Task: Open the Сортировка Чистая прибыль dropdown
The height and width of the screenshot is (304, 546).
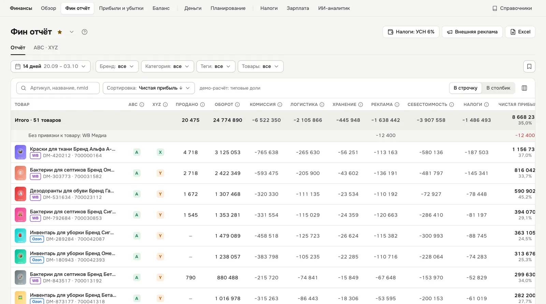Action: (149, 88)
